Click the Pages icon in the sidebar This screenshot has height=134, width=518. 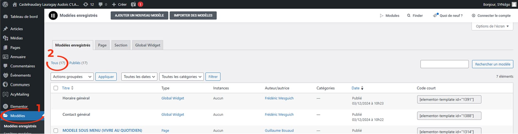pyautogui.click(x=5, y=47)
